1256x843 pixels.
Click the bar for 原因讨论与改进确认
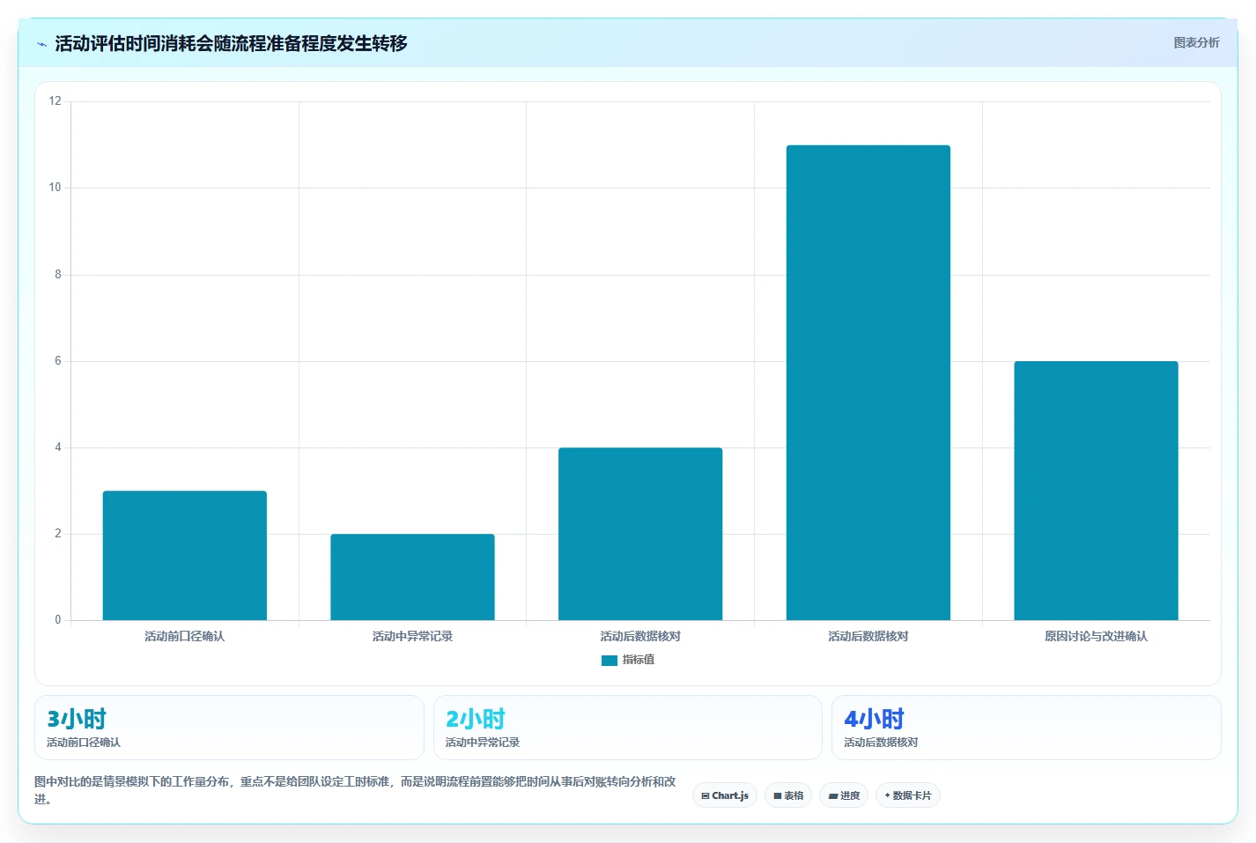coord(1096,491)
